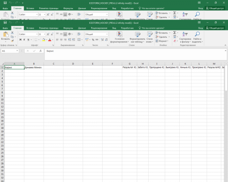
Task: Click the Общий доступ share button
Action: click(215, 28)
